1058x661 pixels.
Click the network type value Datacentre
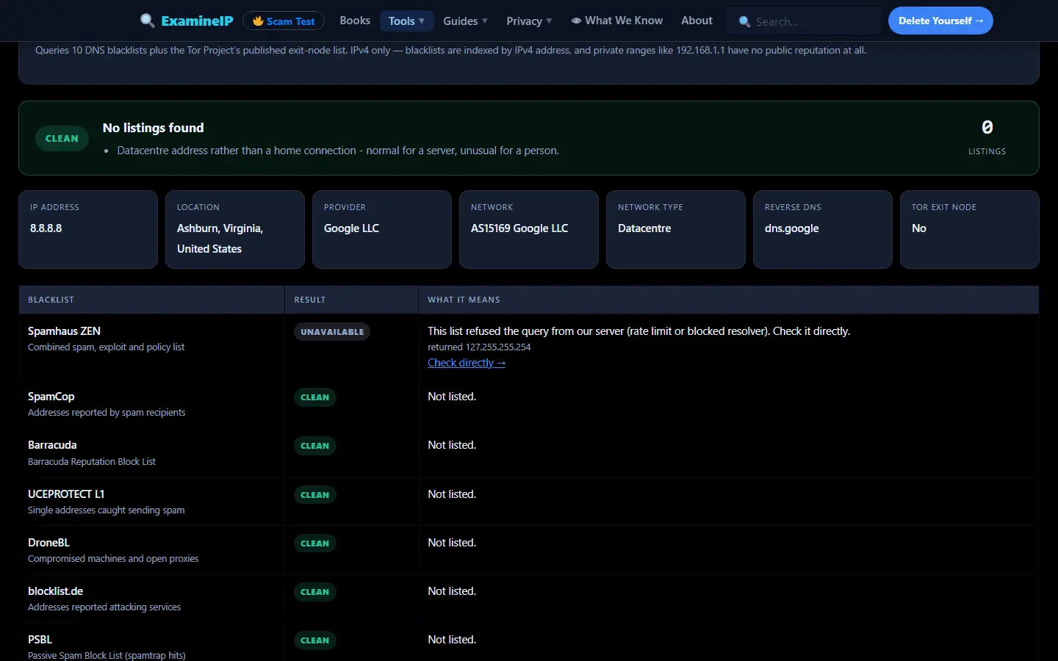[x=644, y=228]
